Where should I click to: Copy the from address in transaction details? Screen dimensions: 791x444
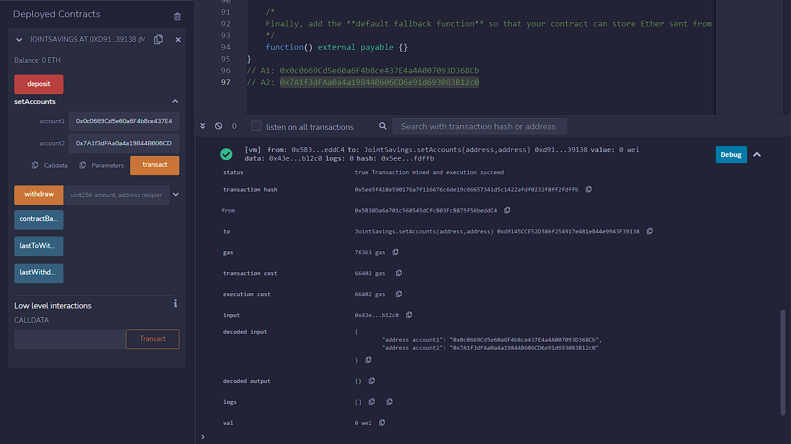coord(507,210)
